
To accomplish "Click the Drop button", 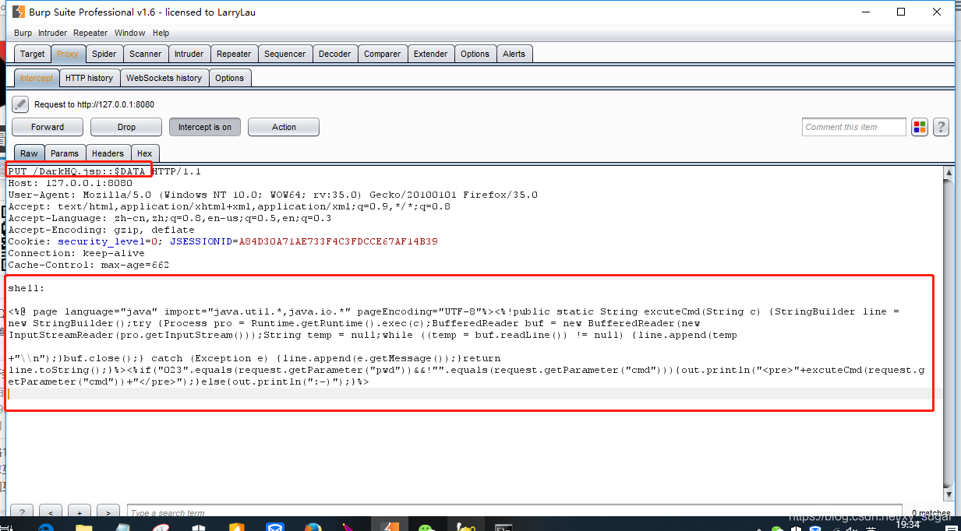I will (126, 127).
